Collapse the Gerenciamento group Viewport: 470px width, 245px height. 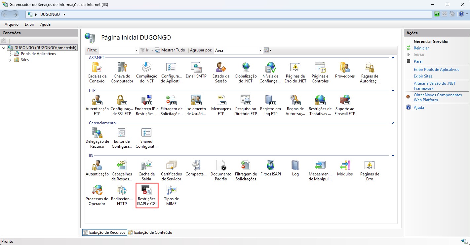(x=393, y=123)
